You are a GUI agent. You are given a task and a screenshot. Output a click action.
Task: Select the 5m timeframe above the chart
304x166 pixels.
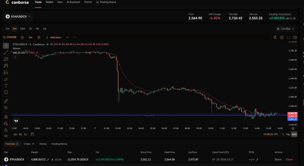click(x=15, y=29)
